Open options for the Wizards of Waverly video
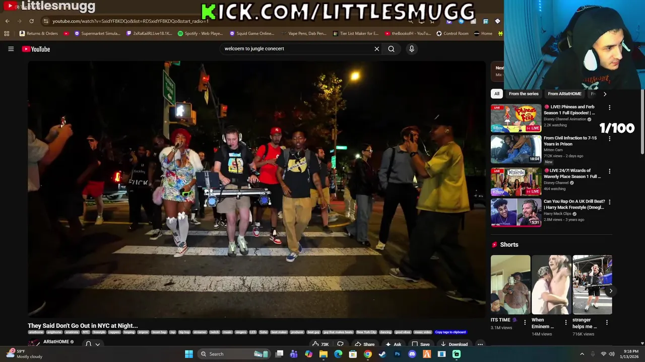Screen dimensions: 645x362 [x=609, y=171]
